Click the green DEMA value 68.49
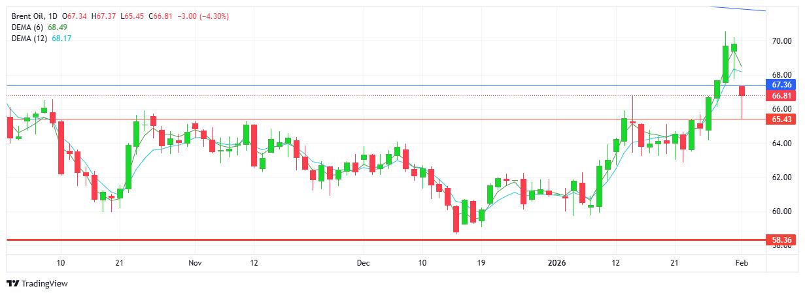 (x=58, y=27)
